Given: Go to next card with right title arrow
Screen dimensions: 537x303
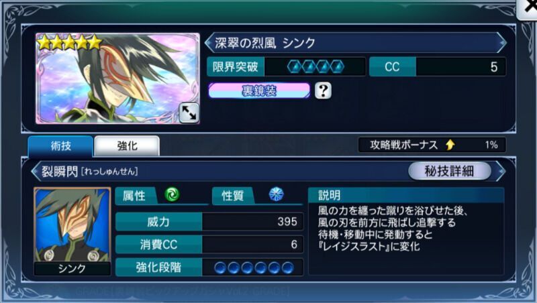Looking at the screenshot, I should pos(501,43).
